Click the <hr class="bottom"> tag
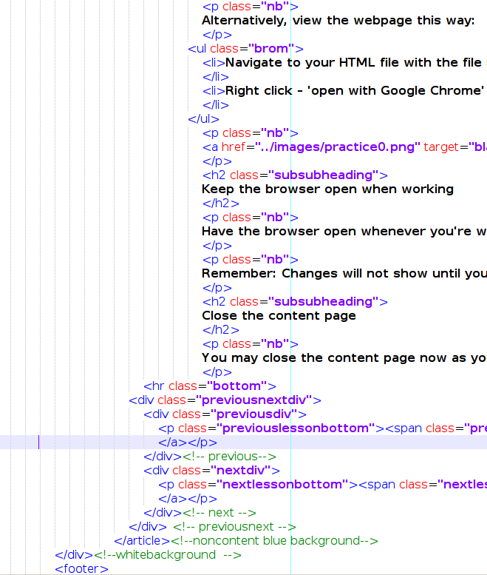Image resolution: width=487 pixels, height=575 pixels. 210,386
